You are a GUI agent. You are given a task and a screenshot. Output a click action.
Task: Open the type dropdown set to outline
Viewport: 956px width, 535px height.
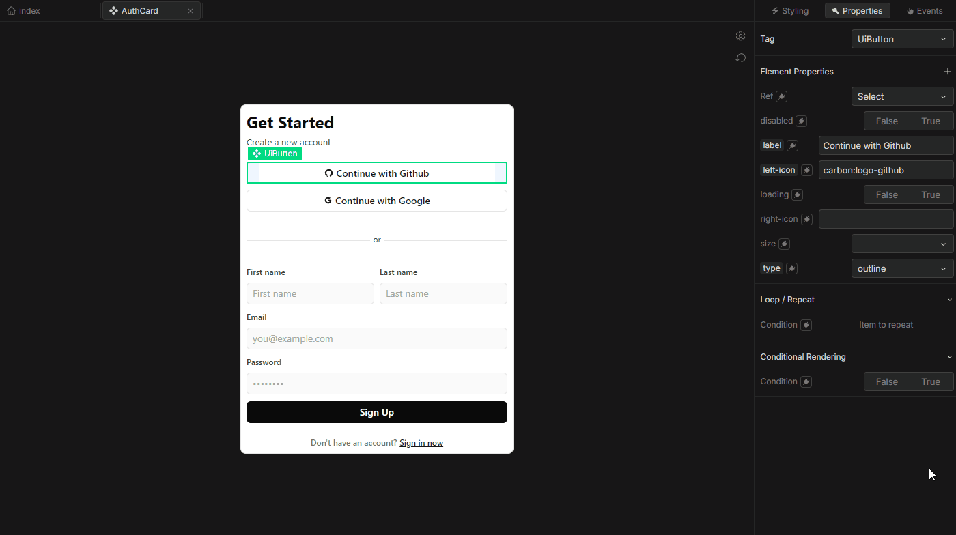point(902,268)
